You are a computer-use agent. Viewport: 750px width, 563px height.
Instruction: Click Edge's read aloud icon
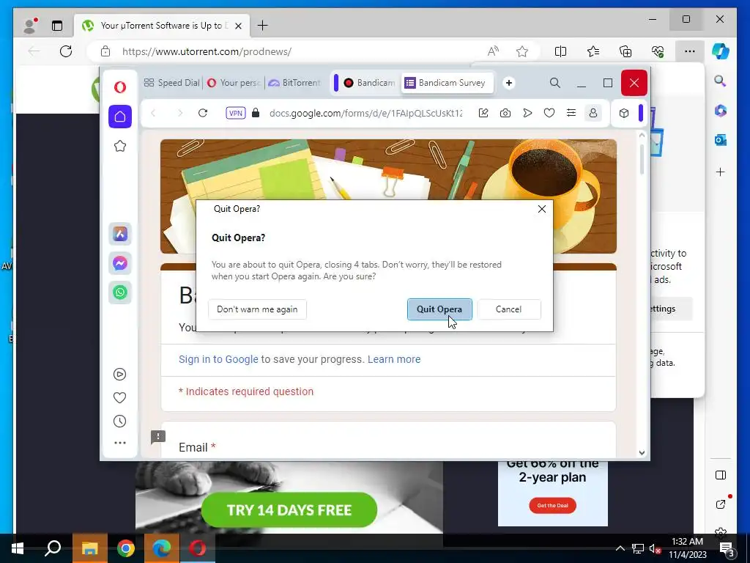click(x=493, y=51)
